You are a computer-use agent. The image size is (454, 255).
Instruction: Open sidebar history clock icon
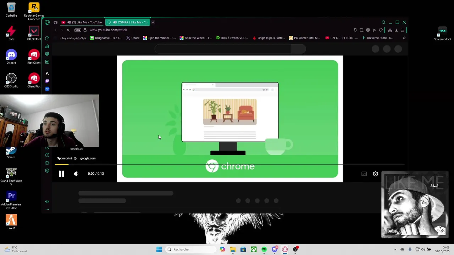click(47, 155)
